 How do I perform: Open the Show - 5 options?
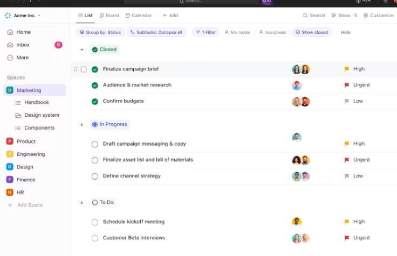click(344, 16)
